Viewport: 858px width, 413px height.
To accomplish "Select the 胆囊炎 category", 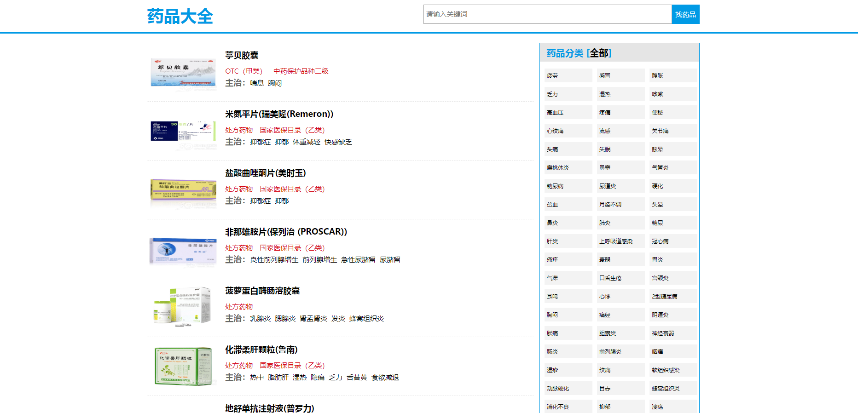I will (620, 333).
